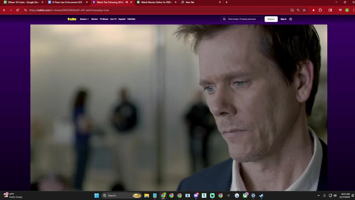Click the Tubi logo
Viewport: 355px width, 200px height.
click(x=72, y=19)
